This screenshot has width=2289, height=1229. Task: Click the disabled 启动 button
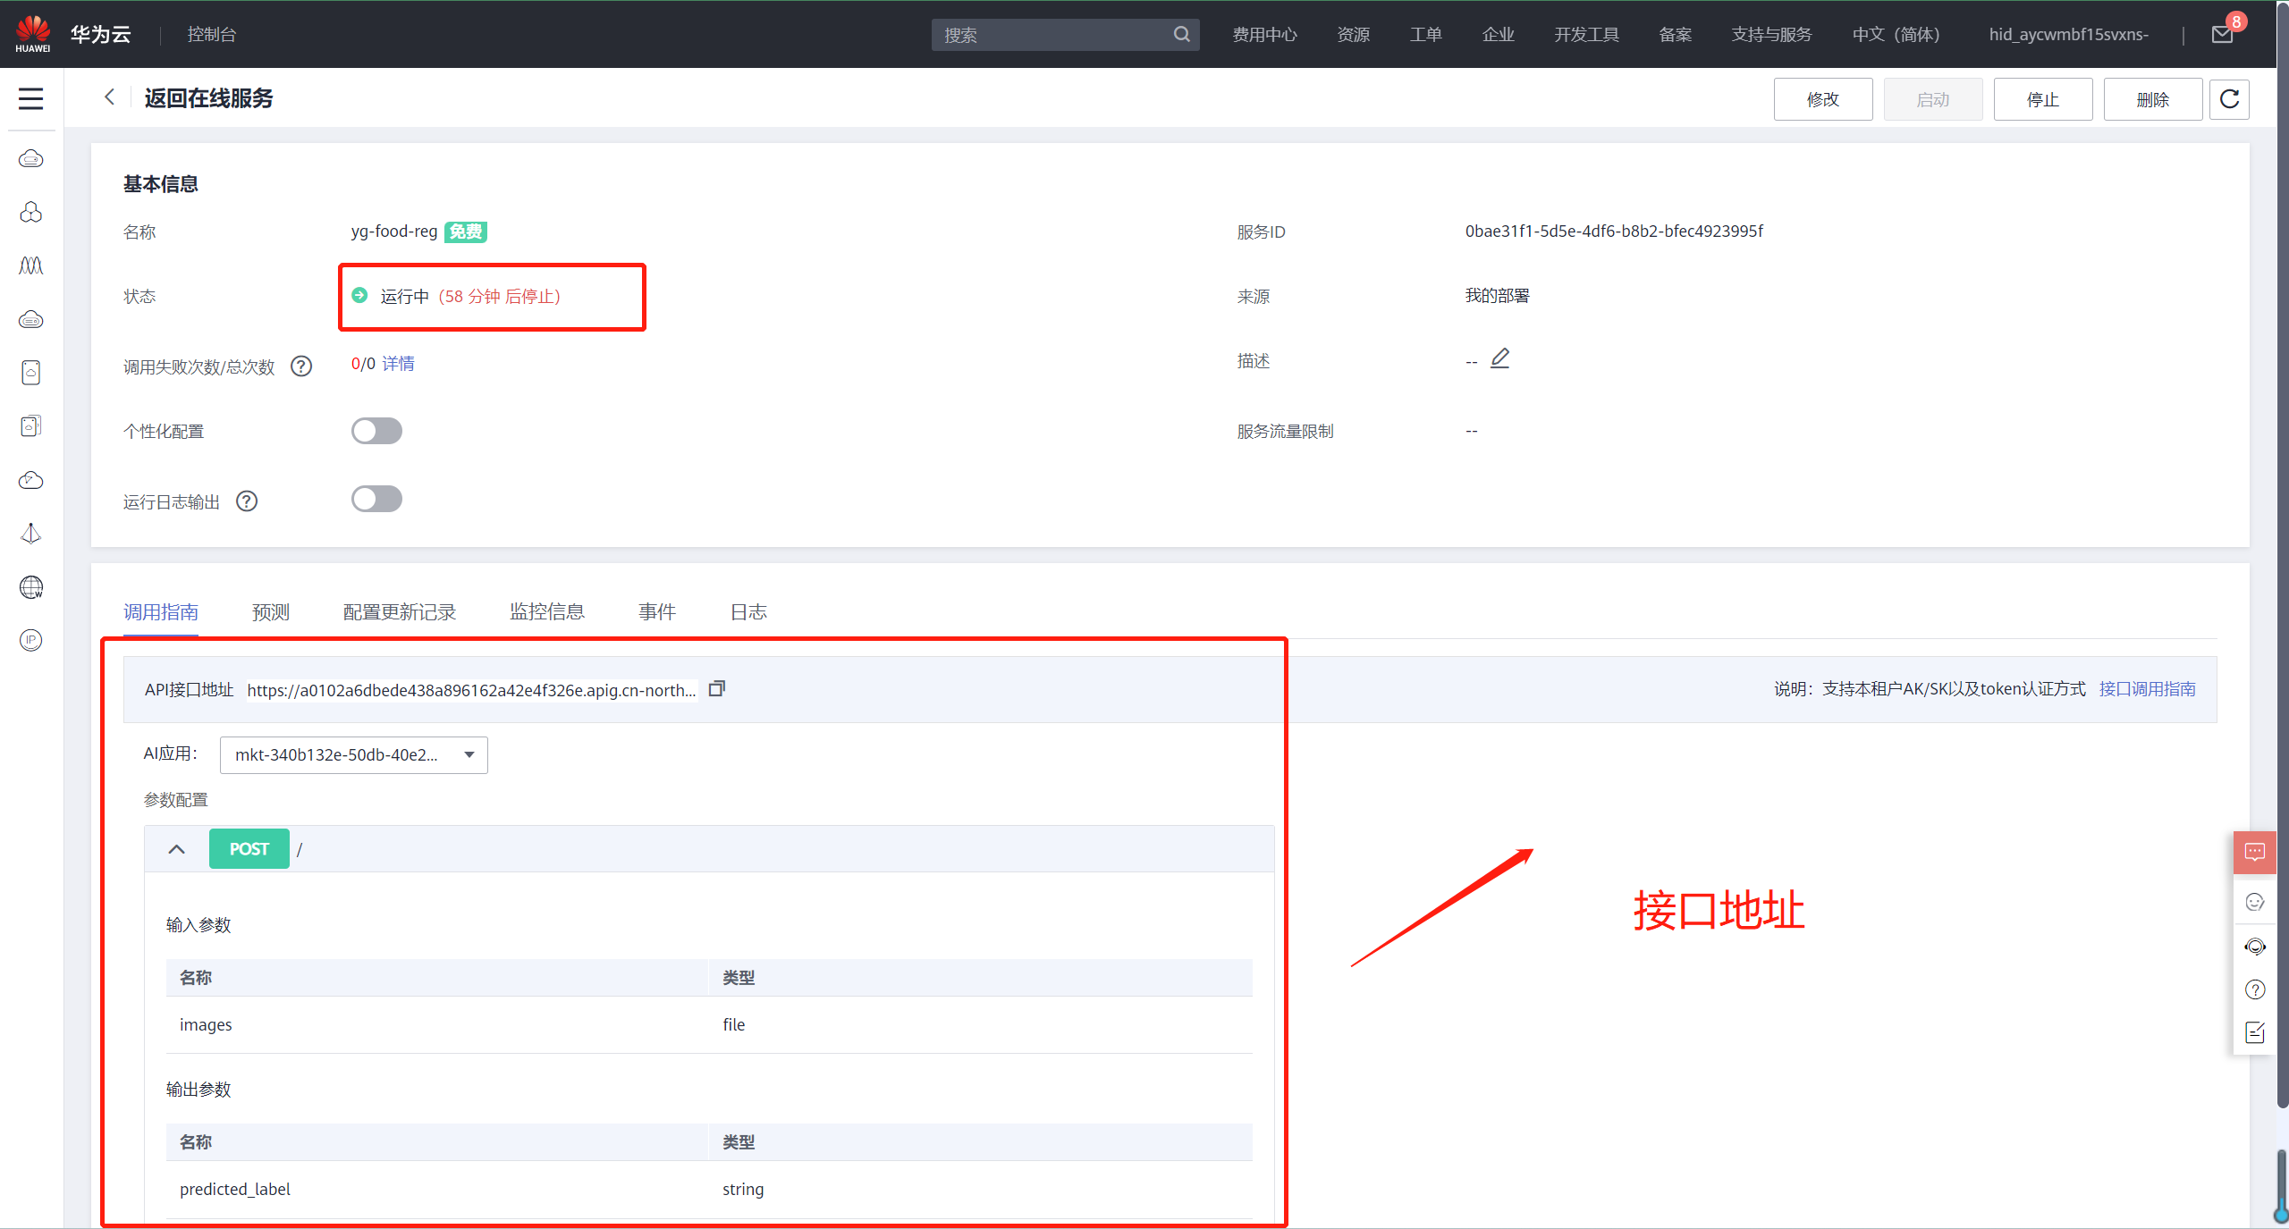[1933, 98]
